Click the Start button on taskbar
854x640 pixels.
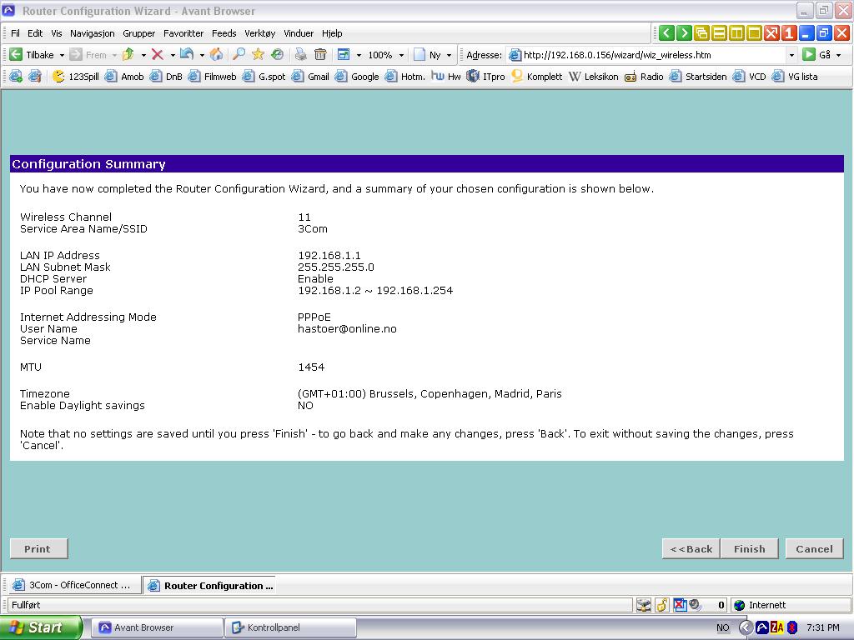[40, 627]
